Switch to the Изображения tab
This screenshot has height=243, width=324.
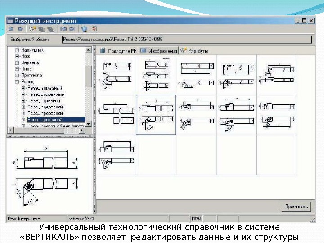click(159, 50)
